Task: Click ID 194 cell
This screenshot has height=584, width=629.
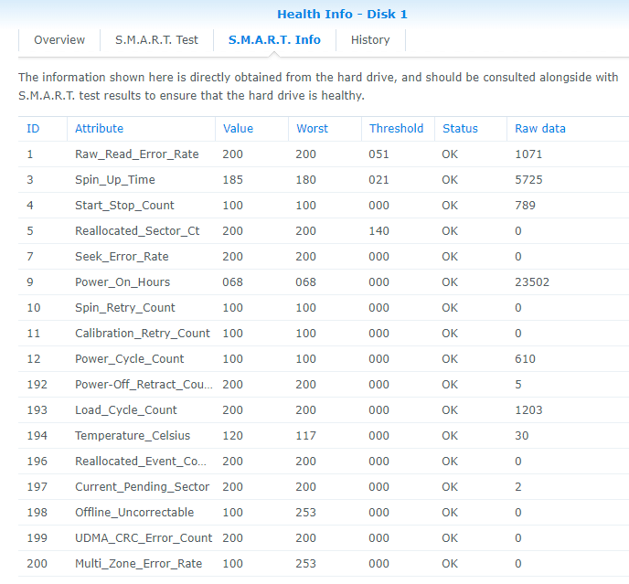Action: coord(37,436)
